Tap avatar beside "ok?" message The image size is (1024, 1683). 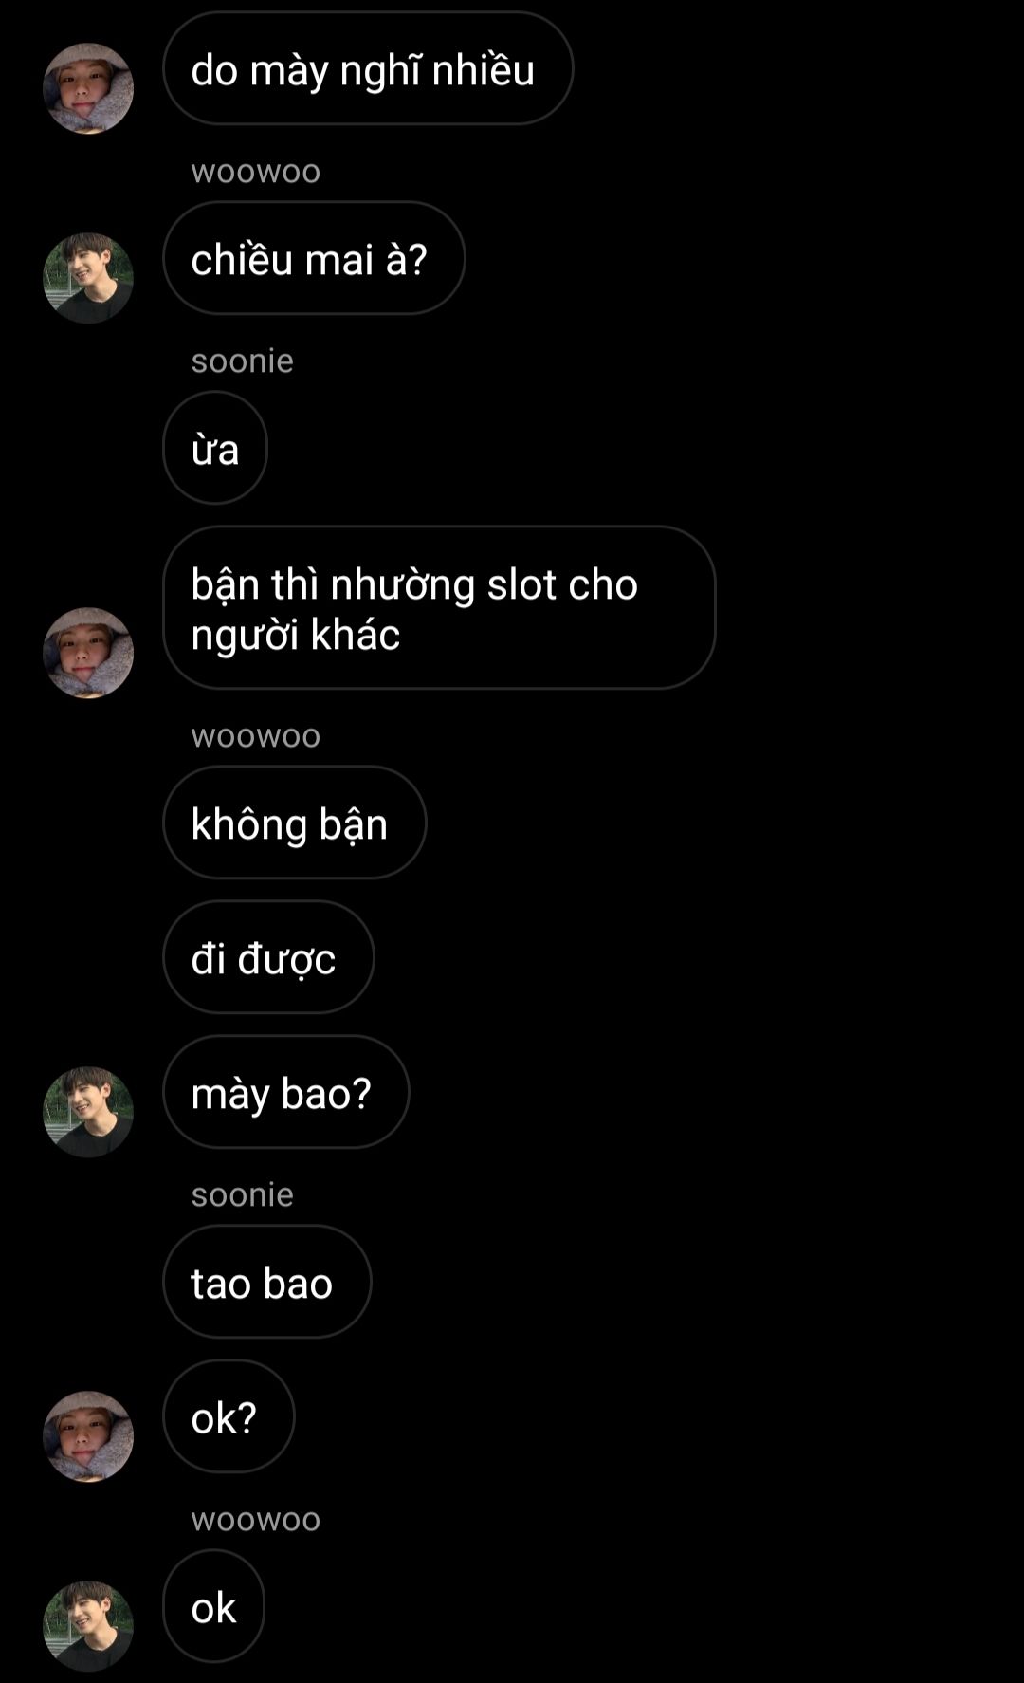[x=88, y=1436]
